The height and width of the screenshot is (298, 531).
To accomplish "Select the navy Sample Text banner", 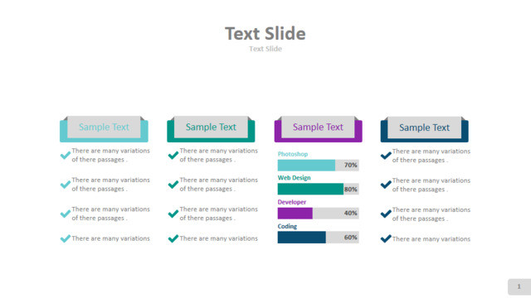I will tap(425, 129).
